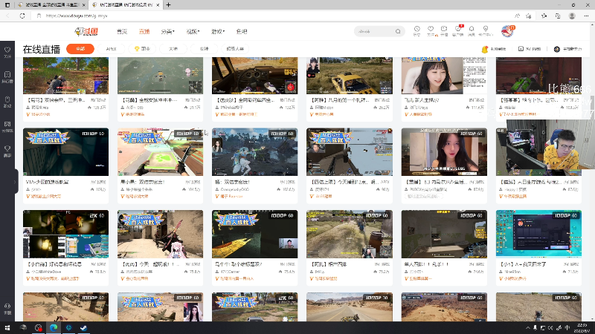Viewport: 595px width, 334px height.
Task: Select the fifth filter pill
Action: pos(204,49)
